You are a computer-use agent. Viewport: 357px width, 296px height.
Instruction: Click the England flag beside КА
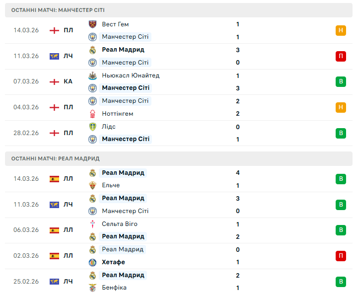click(x=54, y=81)
